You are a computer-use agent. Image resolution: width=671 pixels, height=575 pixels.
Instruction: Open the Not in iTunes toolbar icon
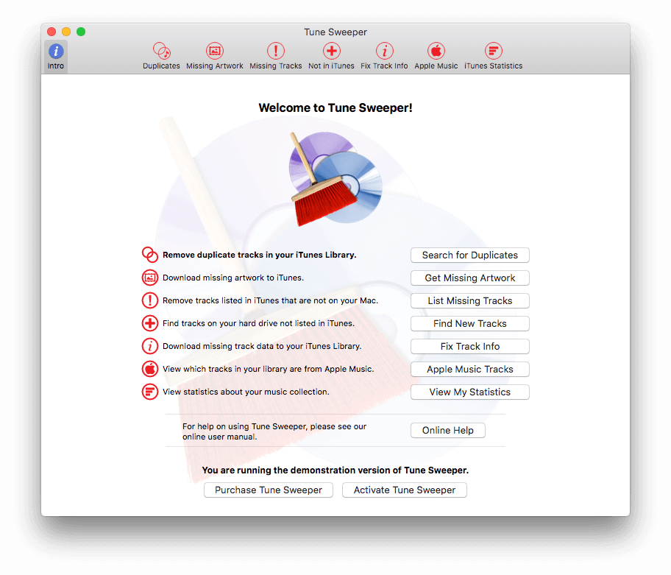[x=331, y=57]
